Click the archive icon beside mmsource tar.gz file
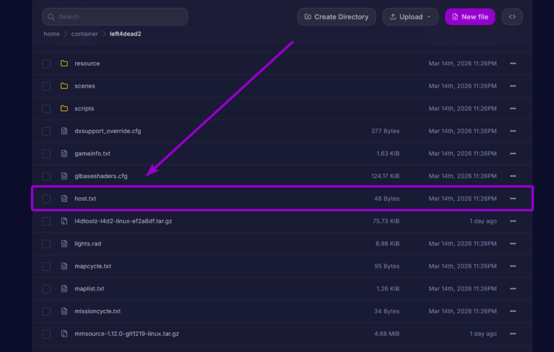554x352 pixels. coord(64,334)
